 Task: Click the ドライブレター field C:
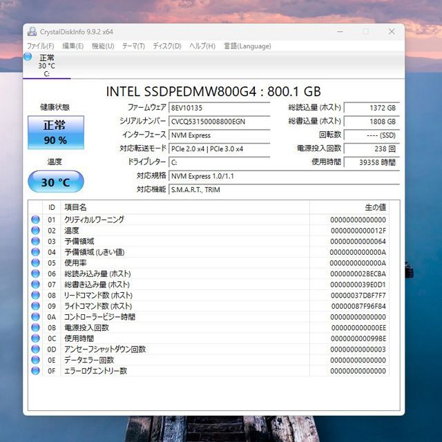tap(220, 162)
